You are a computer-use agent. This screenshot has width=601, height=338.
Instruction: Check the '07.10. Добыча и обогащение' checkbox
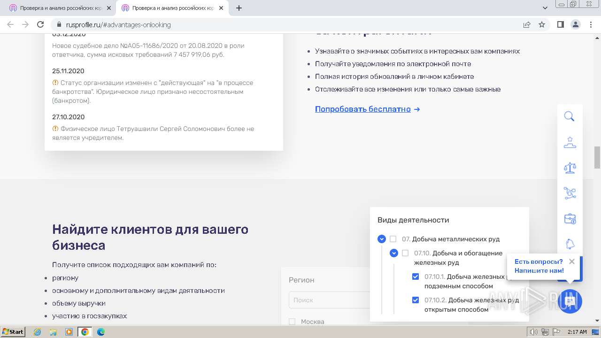click(405, 253)
